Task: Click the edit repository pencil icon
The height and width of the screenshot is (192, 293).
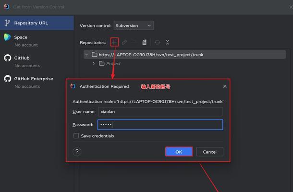Action: click(x=124, y=42)
